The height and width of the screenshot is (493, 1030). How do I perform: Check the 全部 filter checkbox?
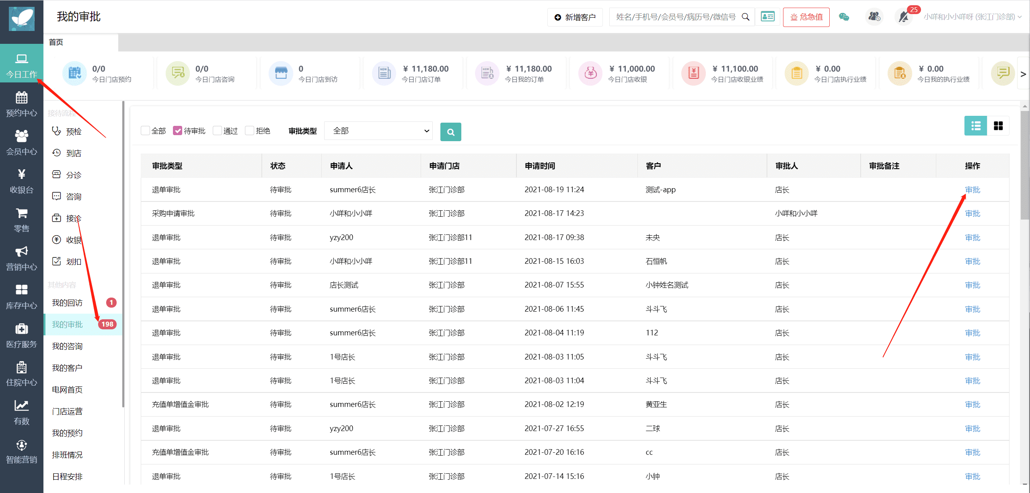[x=146, y=131]
